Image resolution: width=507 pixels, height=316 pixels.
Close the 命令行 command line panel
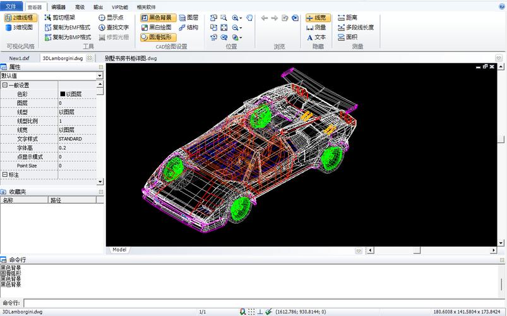502,260
